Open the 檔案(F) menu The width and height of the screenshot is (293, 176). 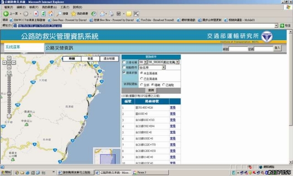(x=8, y=7)
